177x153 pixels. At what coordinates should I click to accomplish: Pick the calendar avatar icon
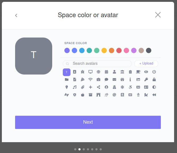pyautogui.click(x=107, y=72)
